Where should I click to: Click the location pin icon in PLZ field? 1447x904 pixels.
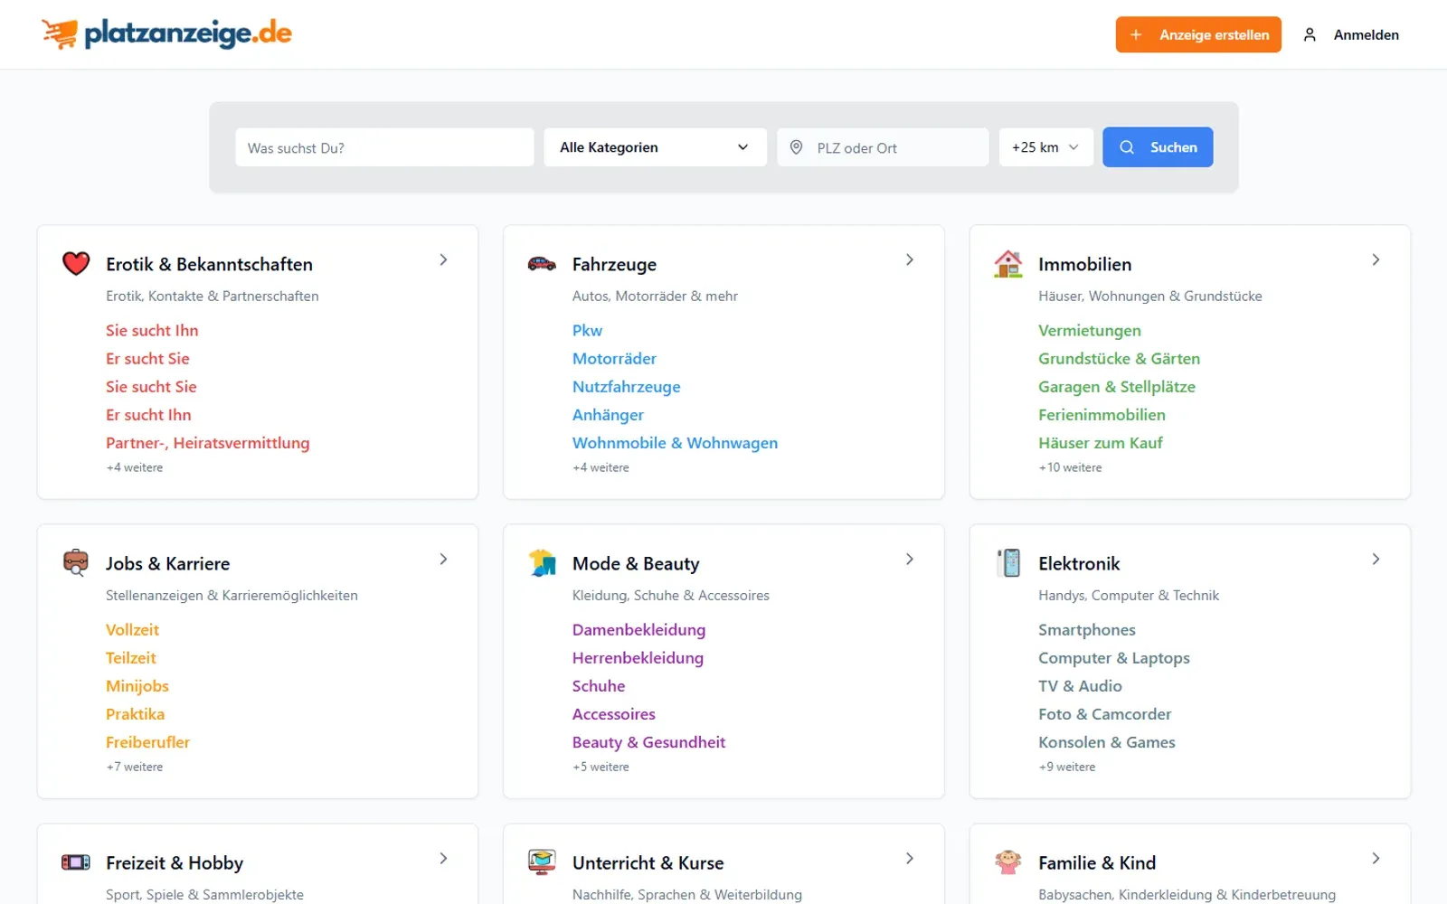tap(796, 147)
